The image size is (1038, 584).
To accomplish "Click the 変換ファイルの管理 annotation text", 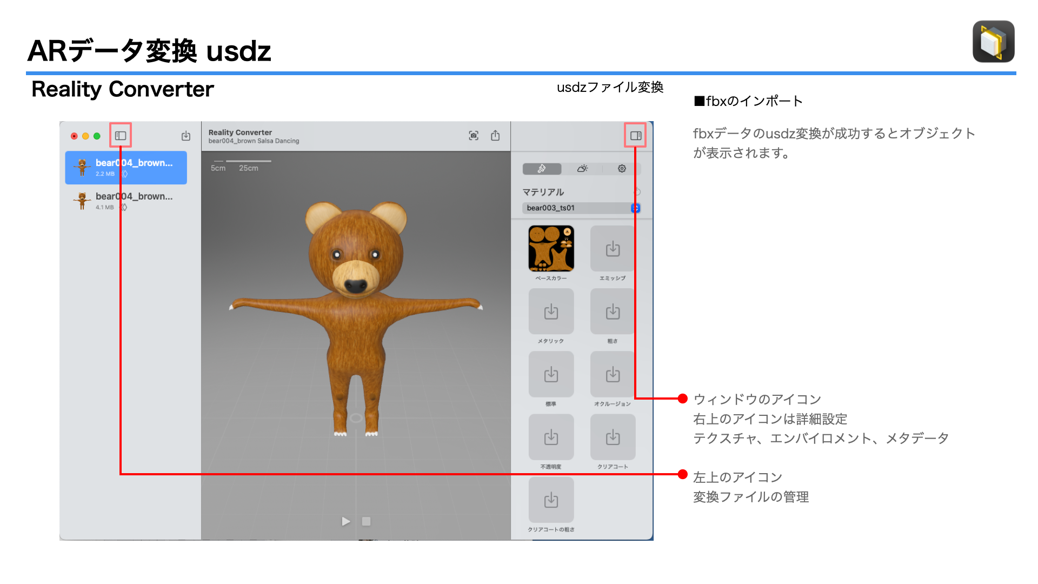I will tap(751, 497).
